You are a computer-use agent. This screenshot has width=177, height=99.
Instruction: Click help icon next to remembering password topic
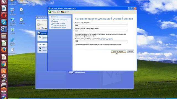coord(52,27)
